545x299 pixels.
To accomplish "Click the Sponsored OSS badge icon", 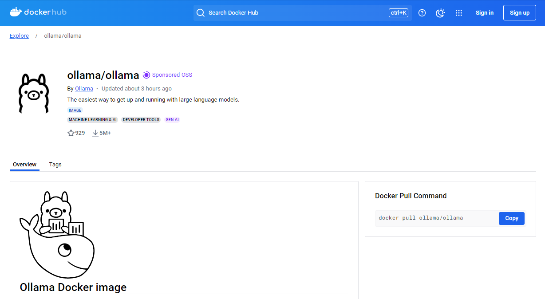I will click(146, 75).
